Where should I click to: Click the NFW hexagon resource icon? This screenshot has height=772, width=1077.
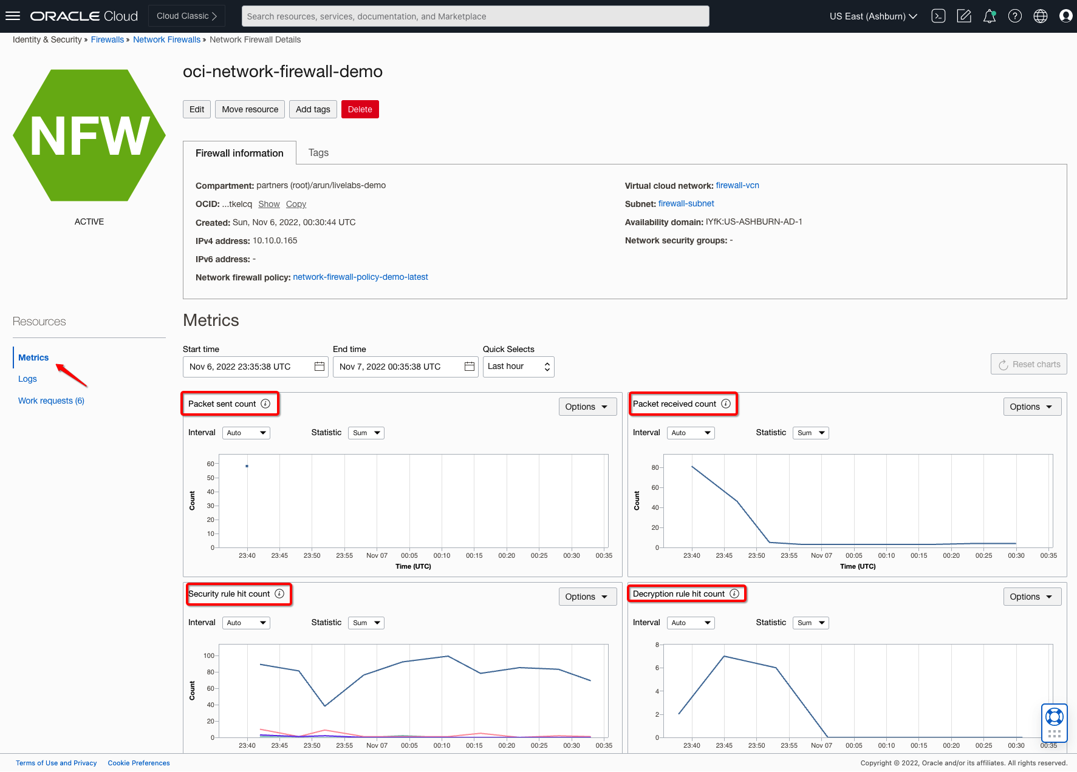(x=89, y=135)
